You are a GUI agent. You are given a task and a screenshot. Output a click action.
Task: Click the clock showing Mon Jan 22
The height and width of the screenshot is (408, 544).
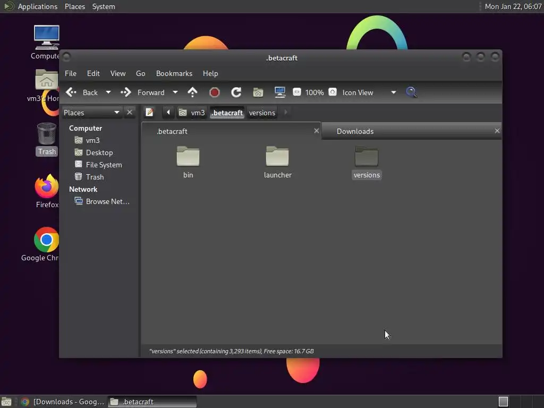(513, 6)
